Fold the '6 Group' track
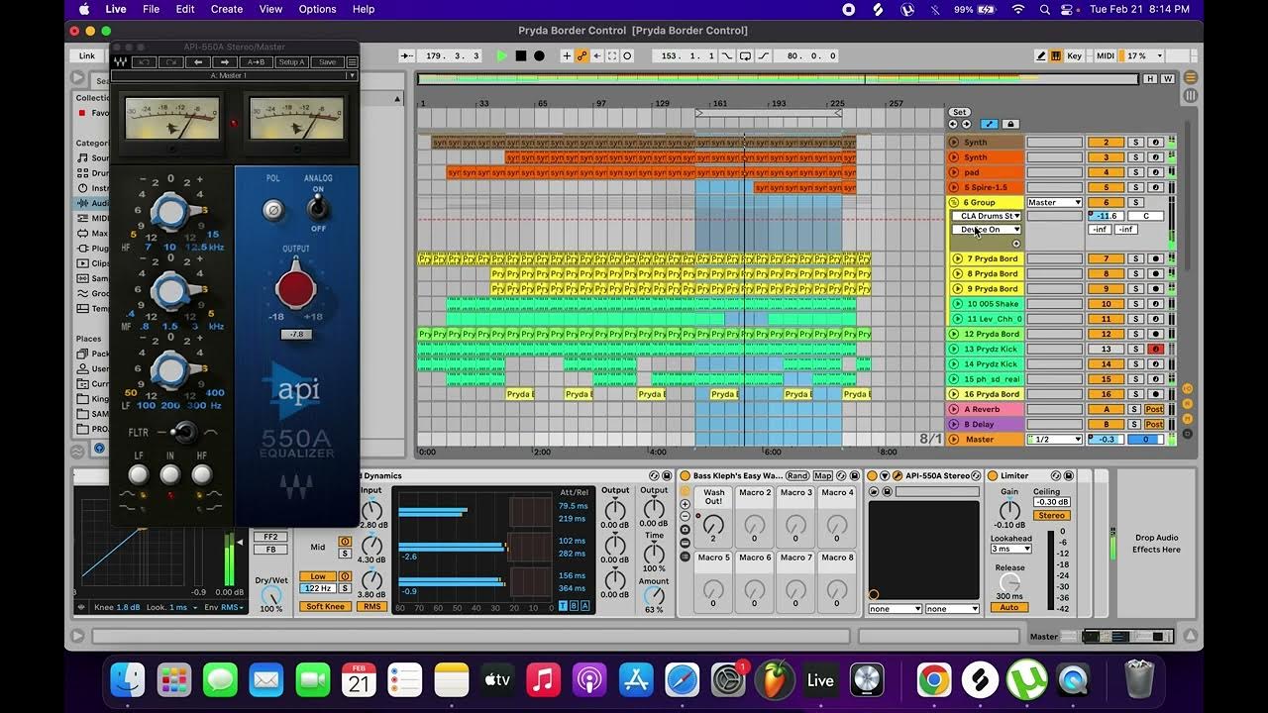This screenshot has width=1268, height=713. [x=954, y=203]
